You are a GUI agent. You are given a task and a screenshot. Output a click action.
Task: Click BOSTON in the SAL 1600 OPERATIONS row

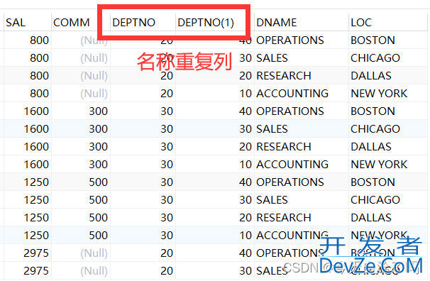[x=373, y=111]
